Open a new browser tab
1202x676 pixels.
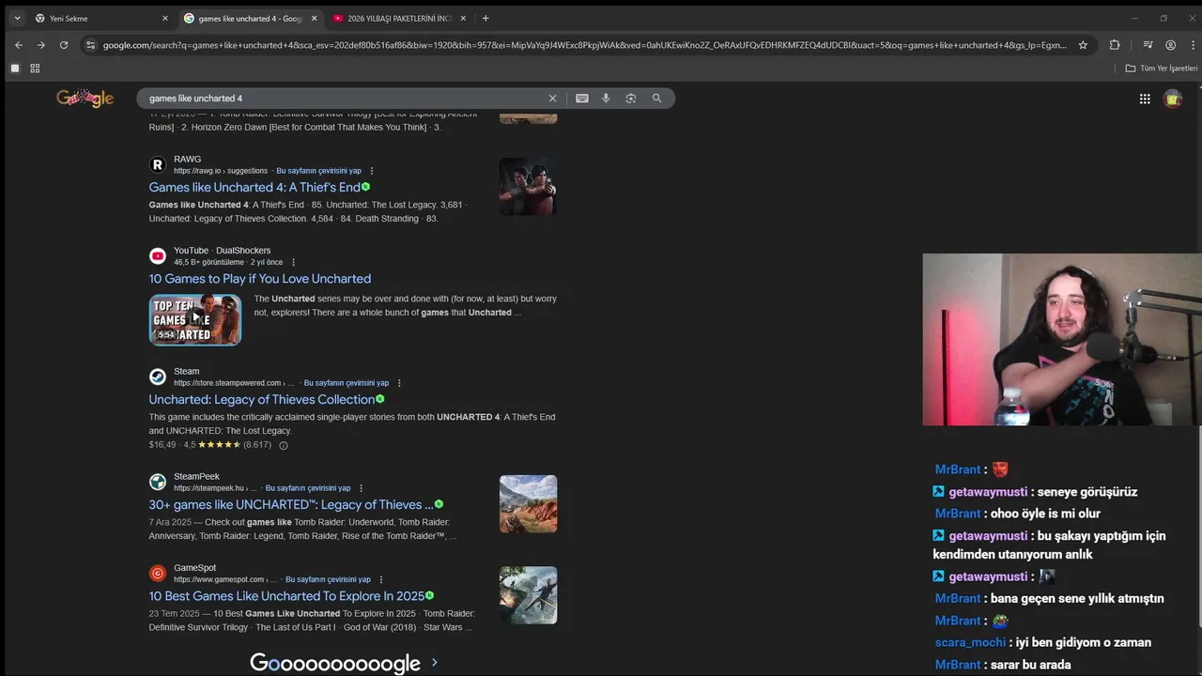pos(485,18)
